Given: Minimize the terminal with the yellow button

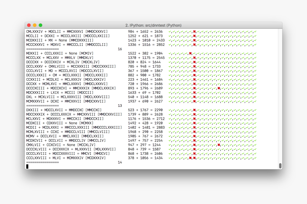Looking at the screenshot, I should (x=35, y=25).
